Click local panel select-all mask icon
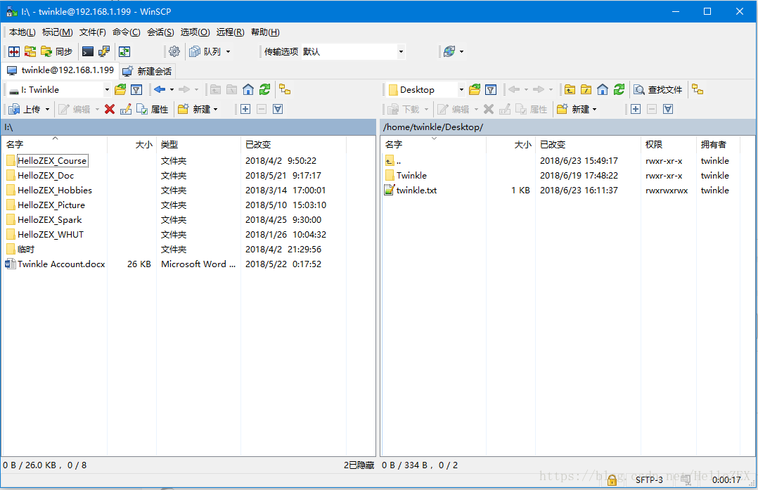The image size is (758, 490). click(x=278, y=109)
